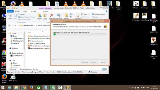Switch to large icons view icon
This screenshot has height=90, width=160.
coord(106,69)
